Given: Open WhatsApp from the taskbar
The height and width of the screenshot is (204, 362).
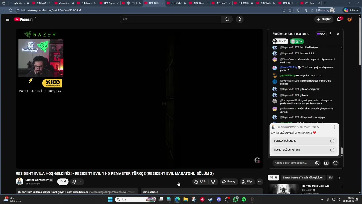Looking at the screenshot, I should click(236, 199).
